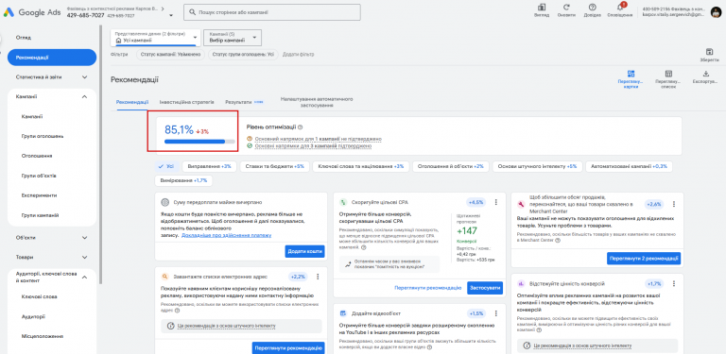Open Групи оголошень in the sidebar
The height and width of the screenshot is (354, 726).
(x=43, y=136)
